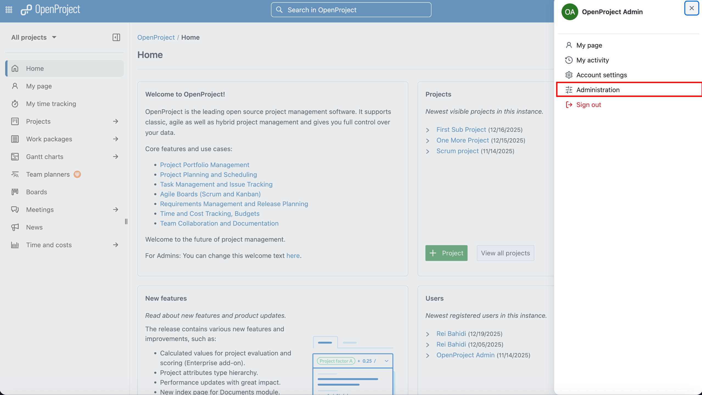Expand the Rei Bahidi 12/19/2025 user entry
Screen dimensions: 702x395
click(x=428, y=334)
